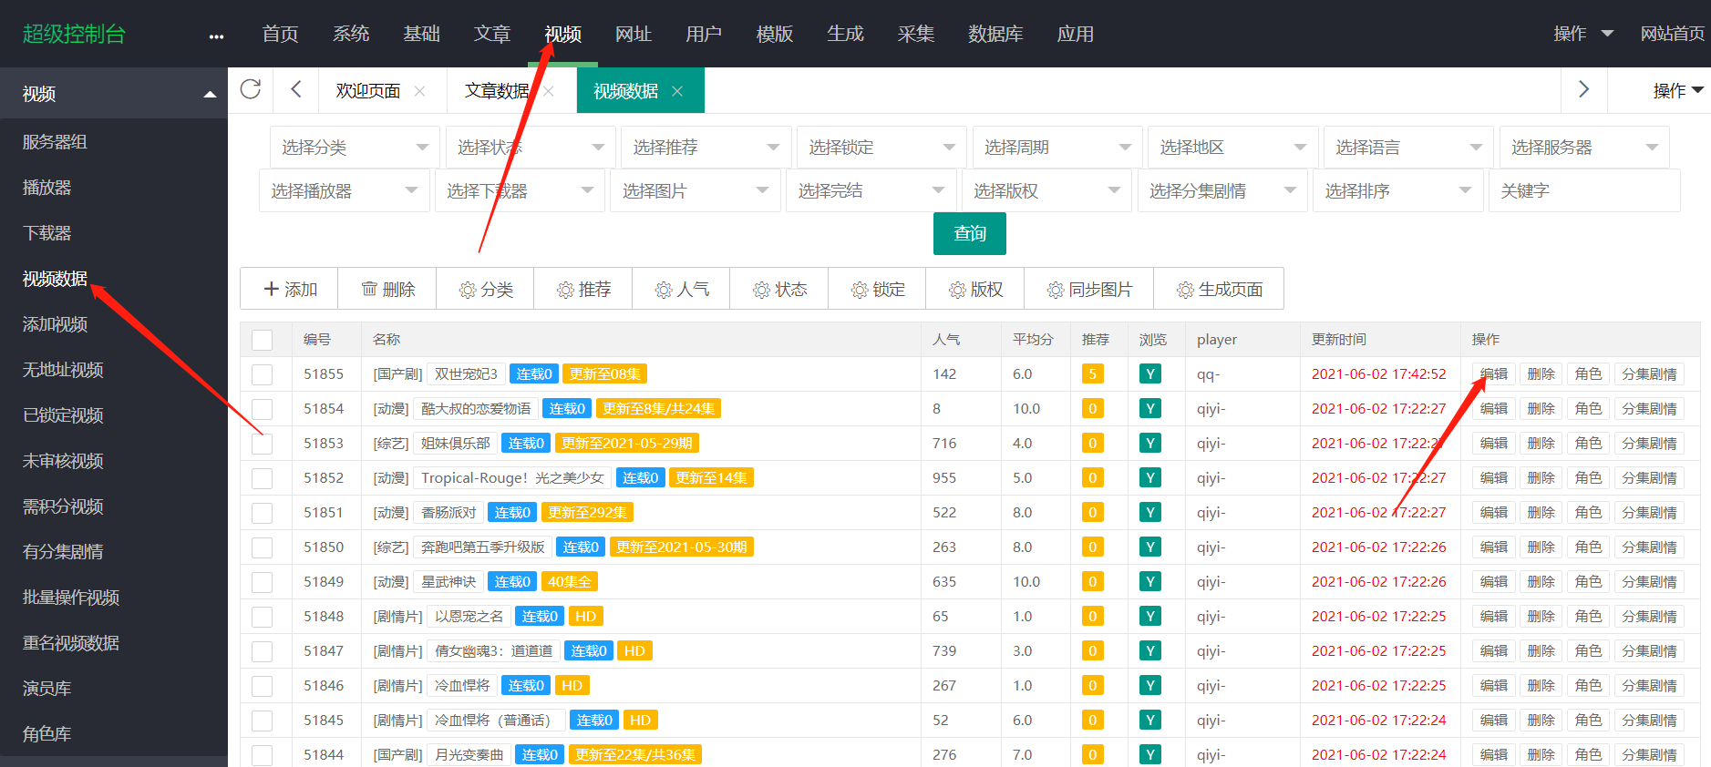This screenshot has height=767, width=1711.
Task: Click the 同步图片 toolbar button
Action: 1089,289
